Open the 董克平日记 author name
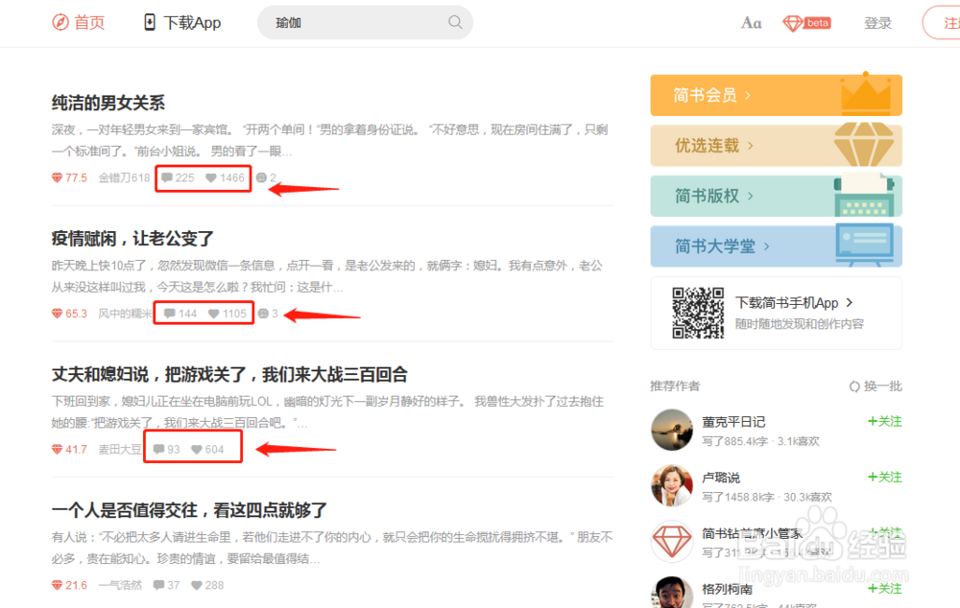The height and width of the screenshot is (608, 960). (x=733, y=422)
